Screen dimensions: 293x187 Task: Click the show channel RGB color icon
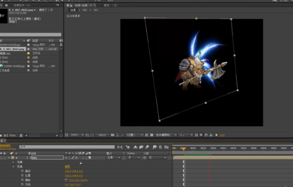point(122,135)
